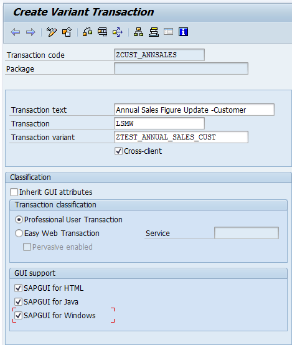Click the Transaction variant input field
The image size is (292, 345).
pyautogui.click(x=181, y=137)
